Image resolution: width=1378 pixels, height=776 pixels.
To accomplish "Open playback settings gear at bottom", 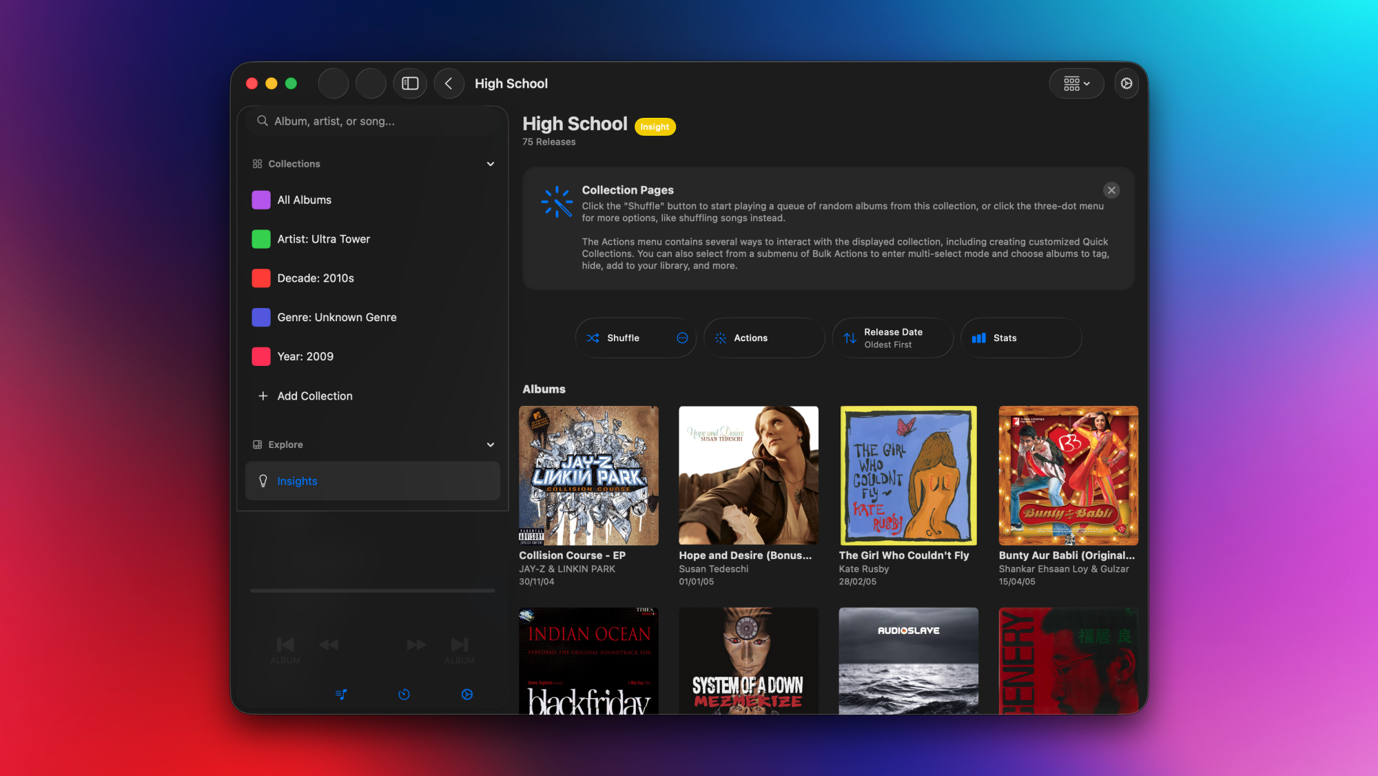I will pos(467,694).
